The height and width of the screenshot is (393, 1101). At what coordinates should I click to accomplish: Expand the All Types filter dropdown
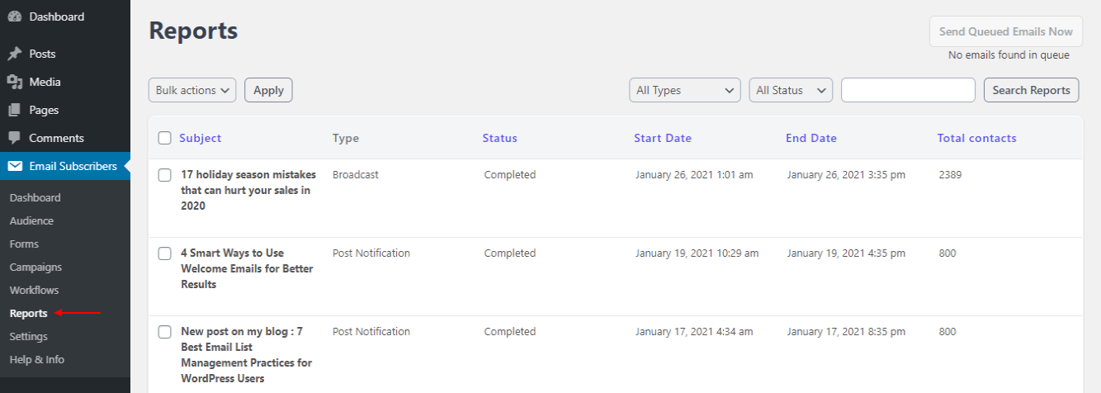(x=685, y=90)
